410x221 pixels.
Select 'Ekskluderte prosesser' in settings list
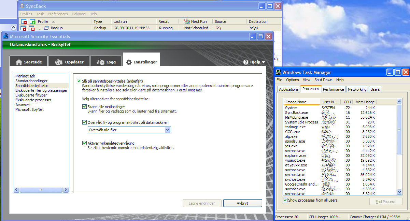pos(33,100)
